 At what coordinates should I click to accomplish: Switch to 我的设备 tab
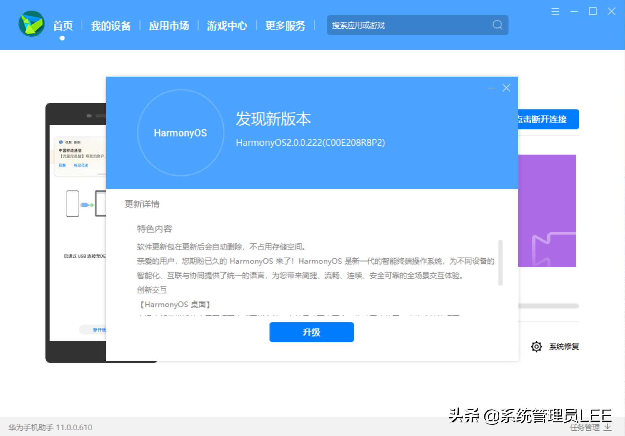coord(111,26)
